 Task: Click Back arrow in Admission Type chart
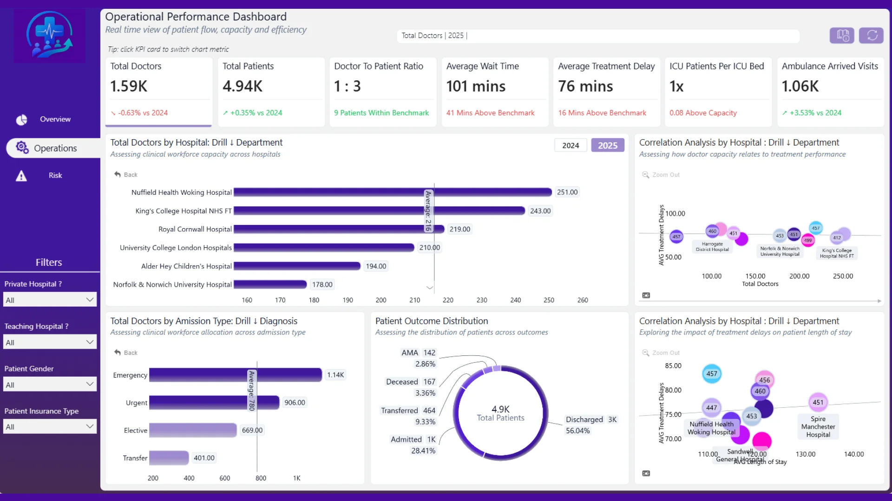(x=118, y=353)
